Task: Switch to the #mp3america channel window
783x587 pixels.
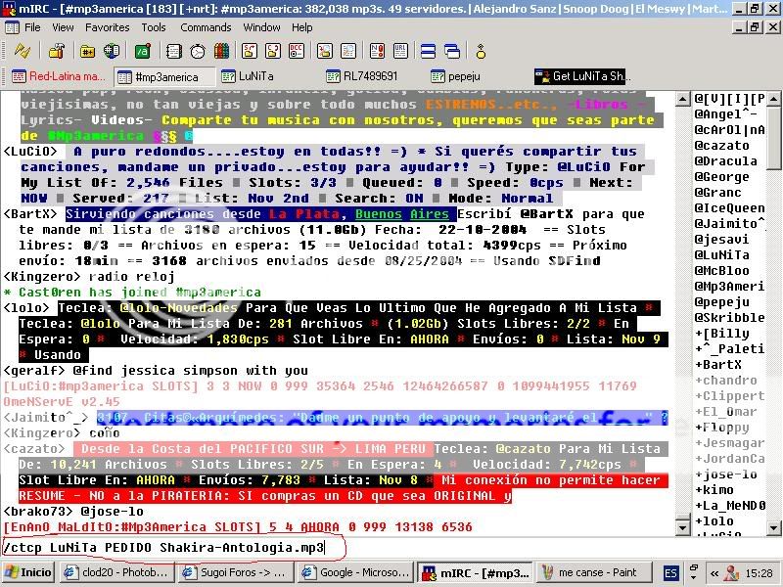Action: [x=164, y=76]
